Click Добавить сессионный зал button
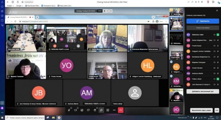221x120 pixels. pyautogui.click(x=202, y=91)
